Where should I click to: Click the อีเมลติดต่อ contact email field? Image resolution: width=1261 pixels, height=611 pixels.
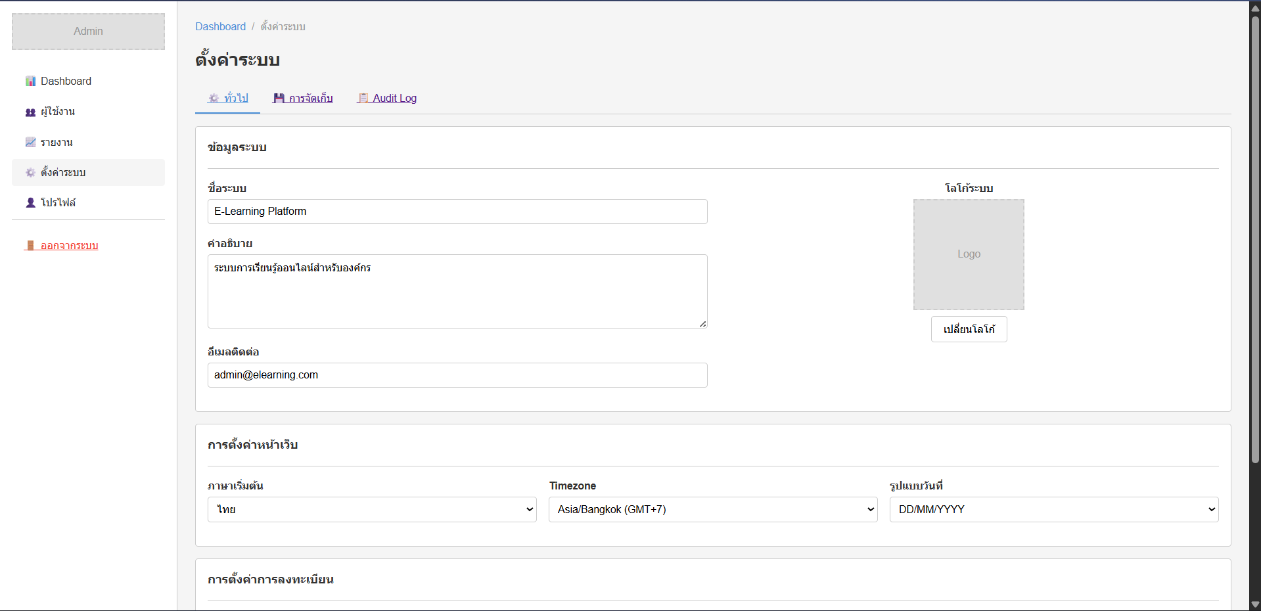click(x=457, y=375)
